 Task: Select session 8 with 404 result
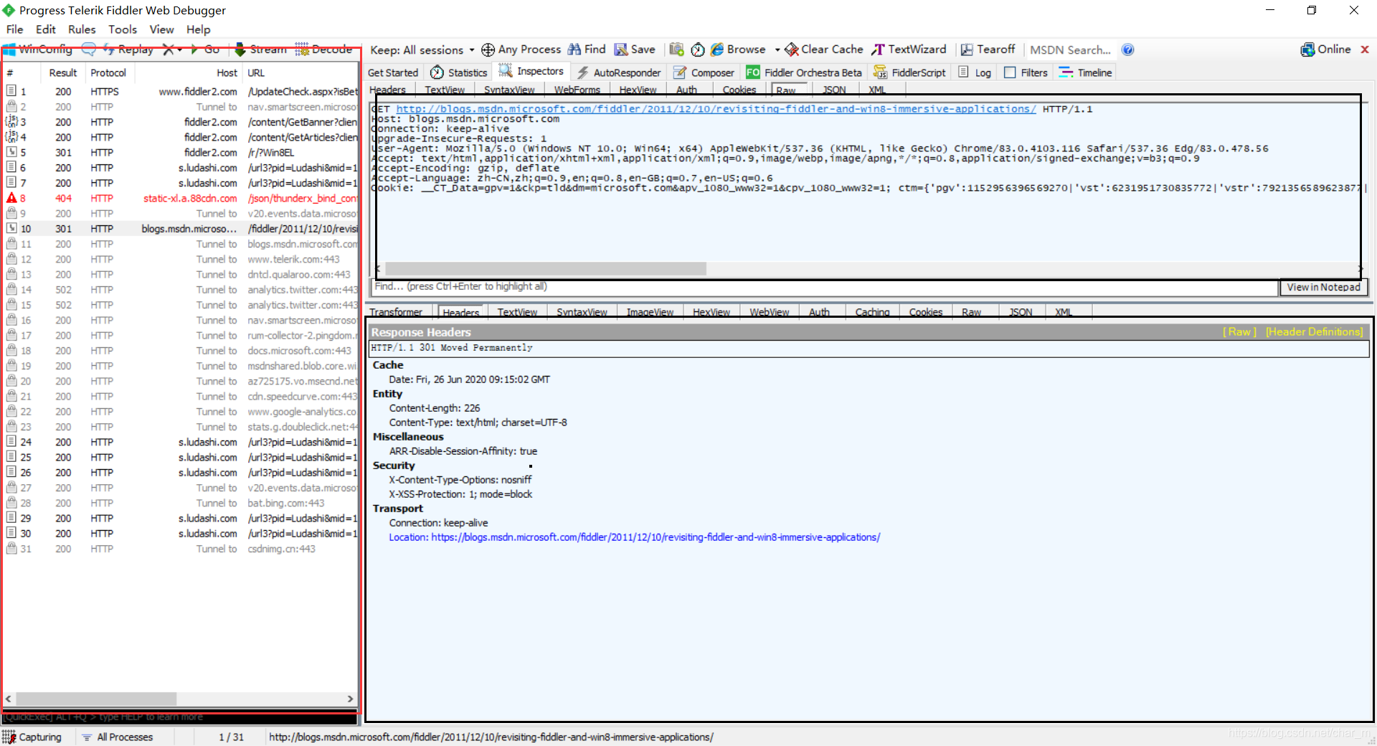coord(181,199)
